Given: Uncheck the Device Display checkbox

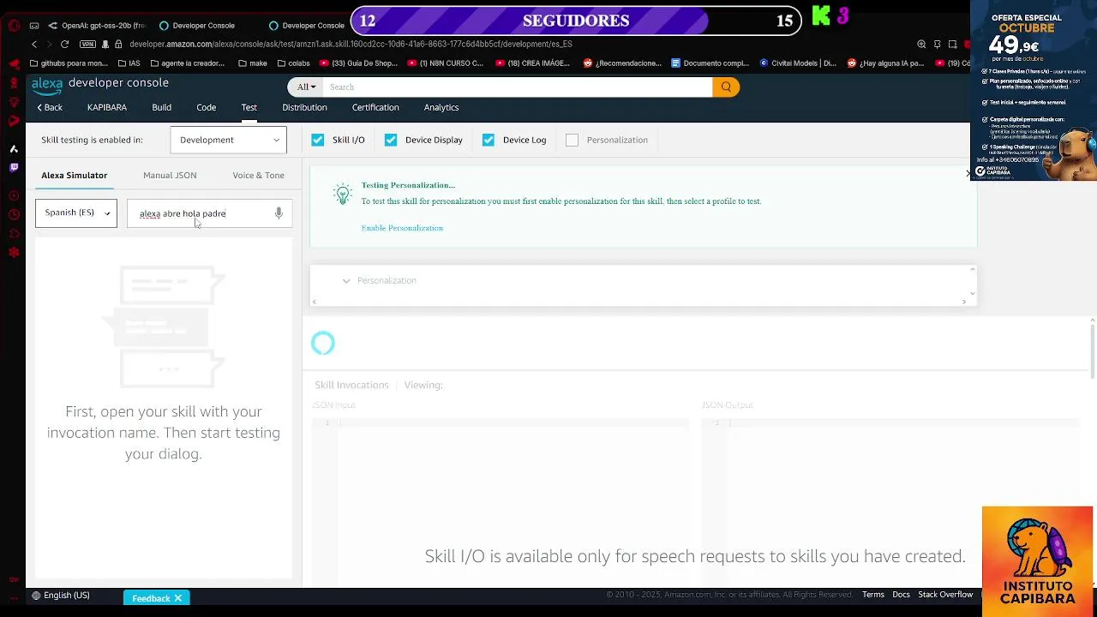Looking at the screenshot, I should tap(391, 140).
